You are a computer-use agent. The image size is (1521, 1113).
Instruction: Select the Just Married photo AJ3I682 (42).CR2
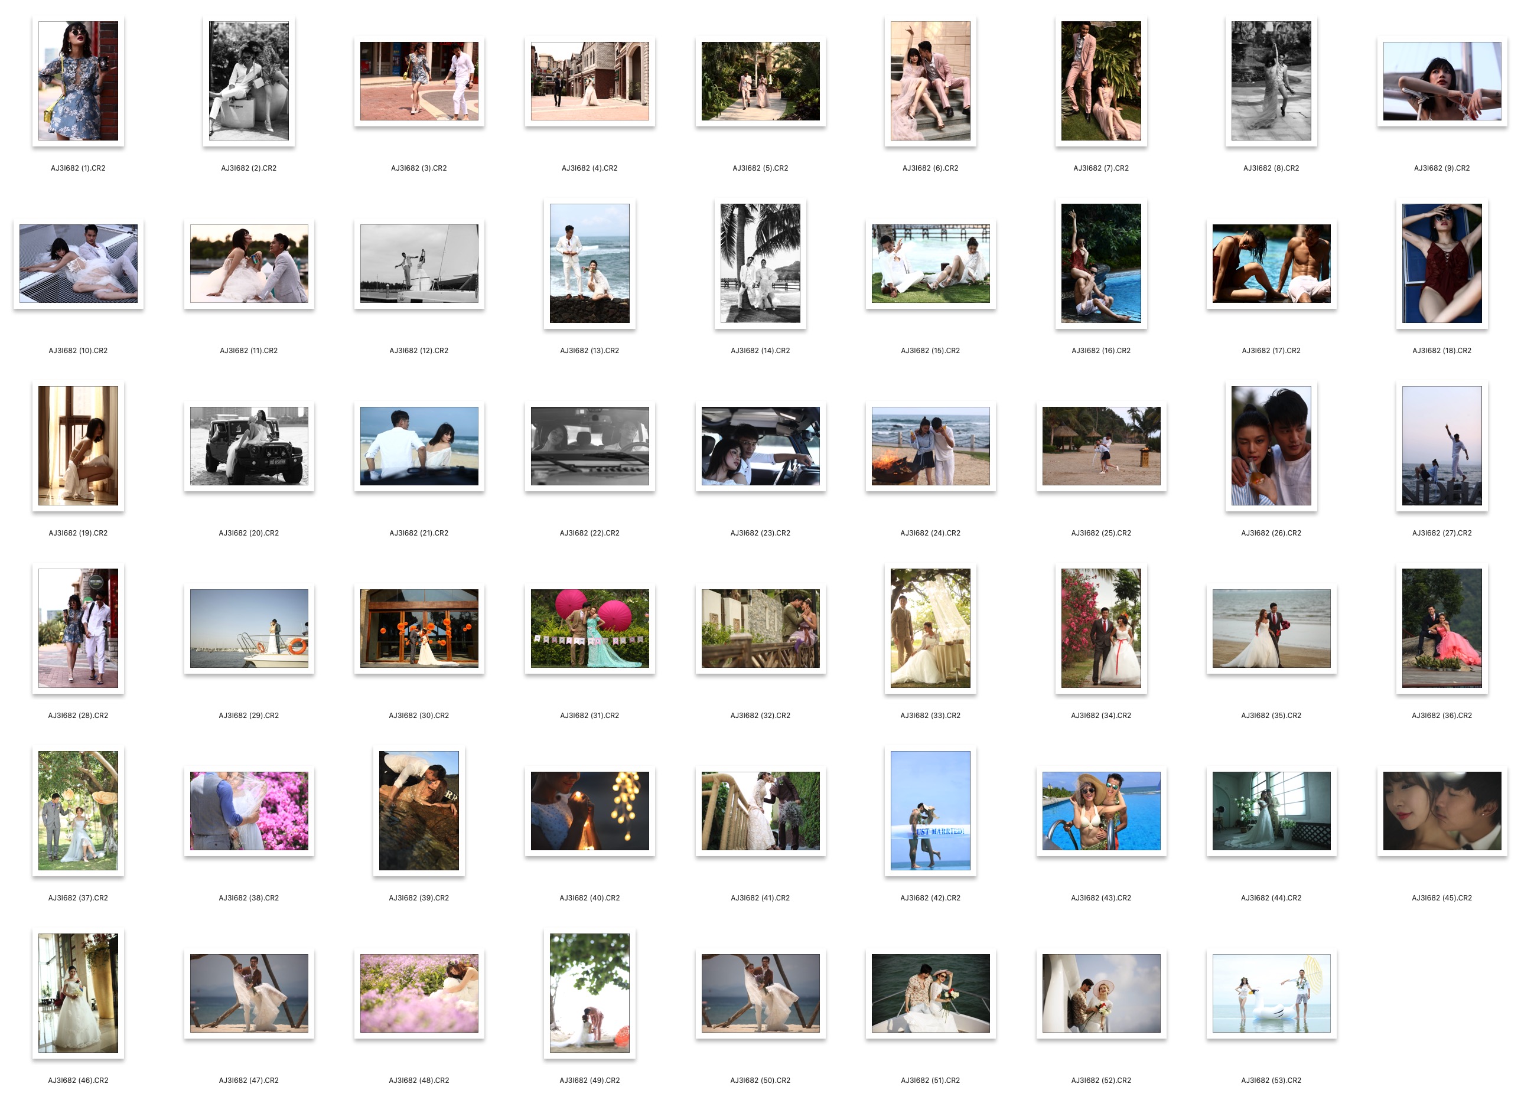[930, 811]
